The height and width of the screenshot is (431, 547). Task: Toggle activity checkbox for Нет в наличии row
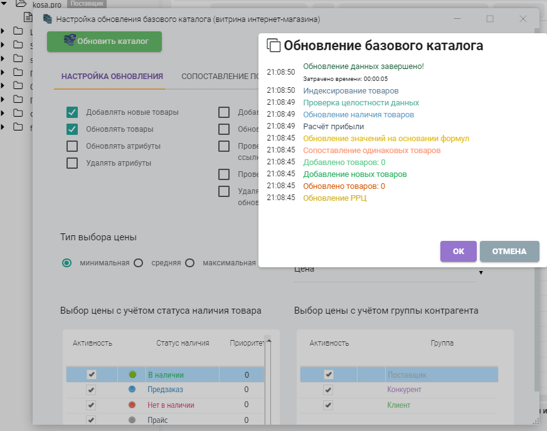(x=92, y=405)
